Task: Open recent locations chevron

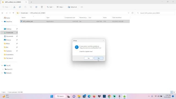Action: [10, 13]
